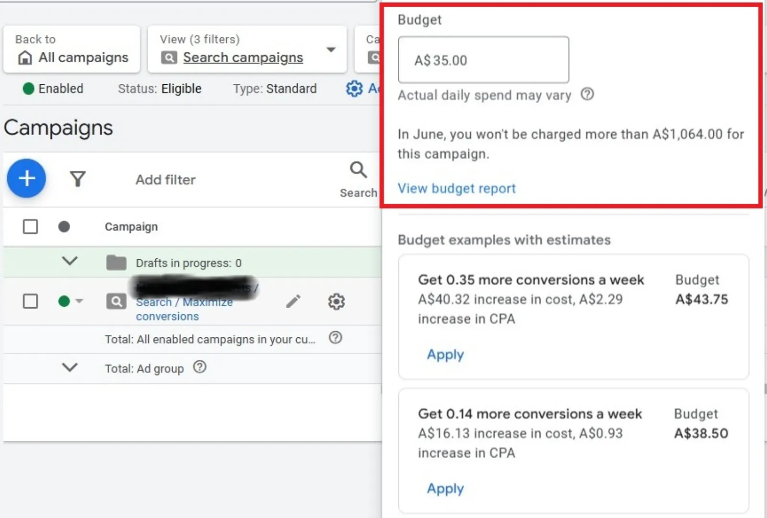767x518 pixels.
Task: Click help icon next to Actual daily spend
Action: click(x=587, y=94)
